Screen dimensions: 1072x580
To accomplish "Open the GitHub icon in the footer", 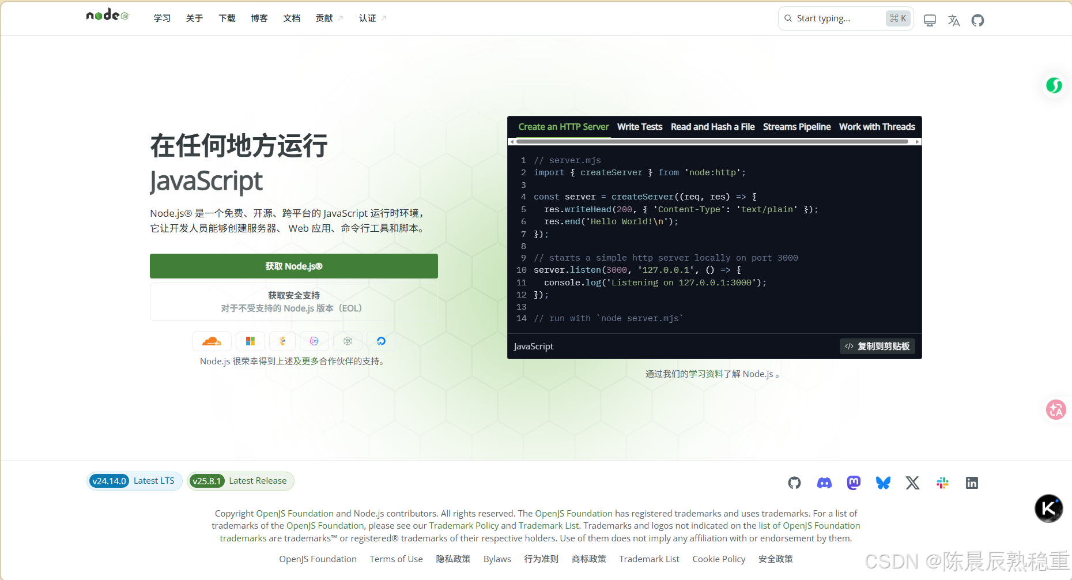I will [x=794, y=483].
